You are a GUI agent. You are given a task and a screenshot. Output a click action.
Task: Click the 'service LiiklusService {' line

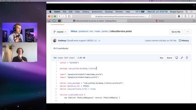click(x=73, y=95)
